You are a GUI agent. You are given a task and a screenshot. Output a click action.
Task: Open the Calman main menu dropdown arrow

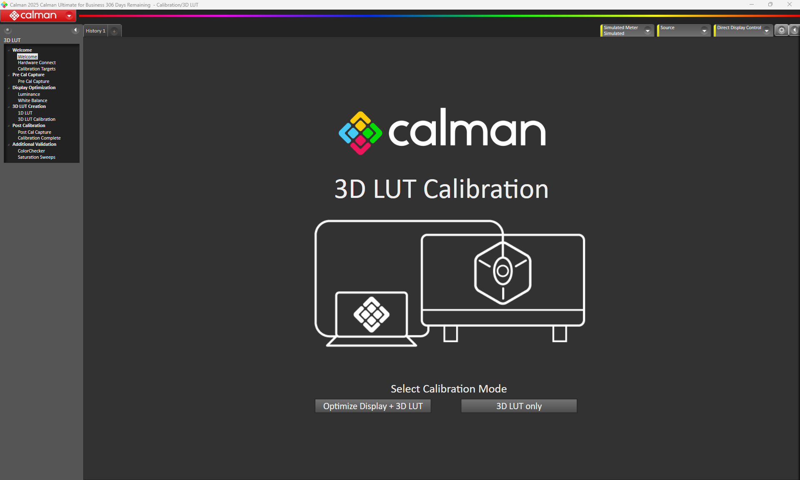click(69, 16)
